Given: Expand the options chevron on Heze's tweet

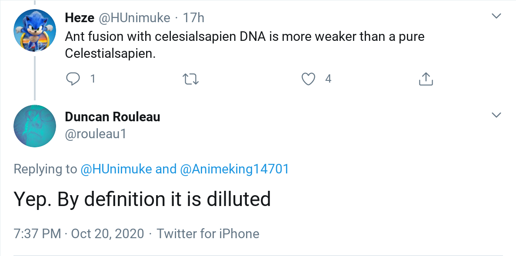Looking at the screenshot, I should click(496, 17).
